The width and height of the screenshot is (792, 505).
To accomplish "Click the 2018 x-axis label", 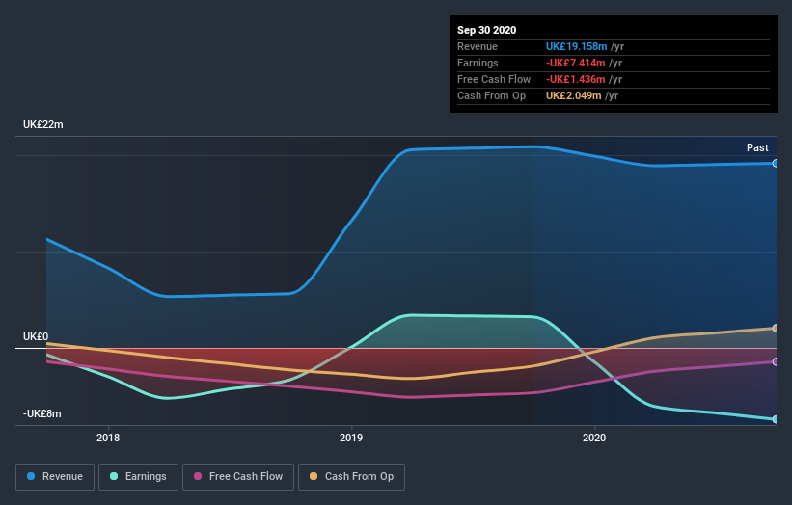I will (108, 438).
